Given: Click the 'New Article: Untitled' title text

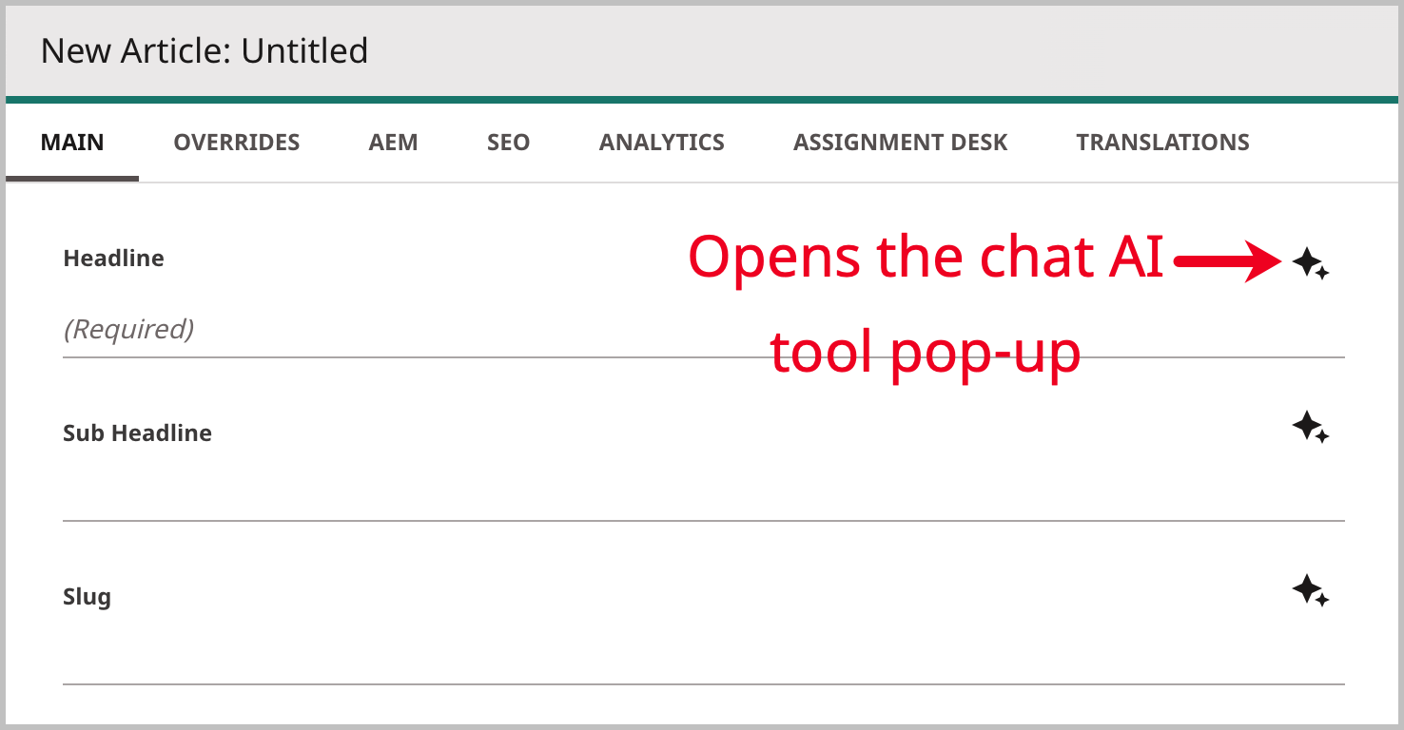Looking at the screenshot, I should [x=205, y=50].
